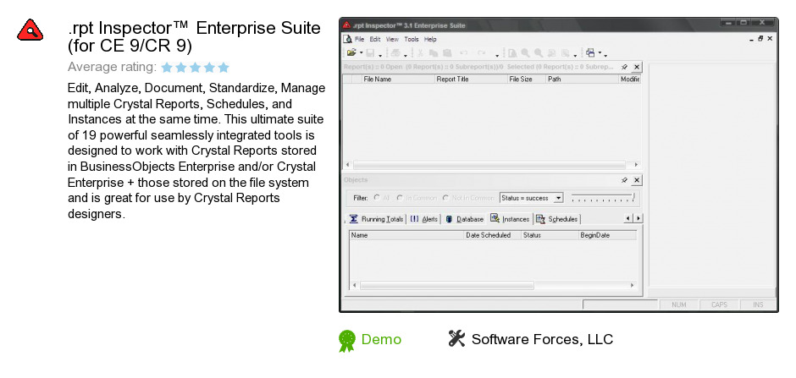Screen dimensions: 796x378
Task: Select the In Common filter radio button
Action: click(x=400, y=198)
